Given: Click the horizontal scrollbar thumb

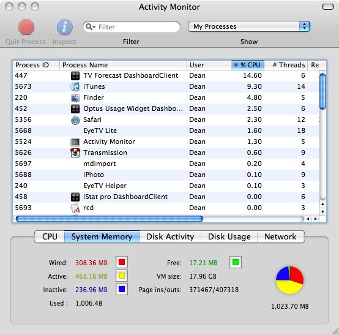Looking at the screenshot, I should coord(110,219).
